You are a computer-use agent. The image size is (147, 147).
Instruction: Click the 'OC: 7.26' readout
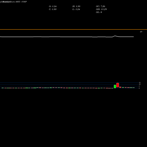(101, 6)
